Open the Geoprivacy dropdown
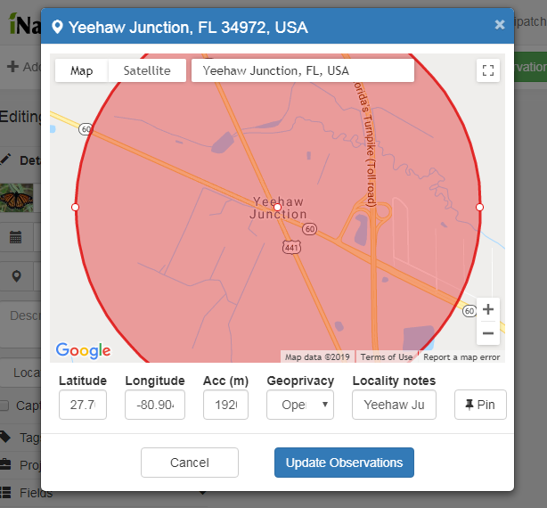 click(299, 405)
